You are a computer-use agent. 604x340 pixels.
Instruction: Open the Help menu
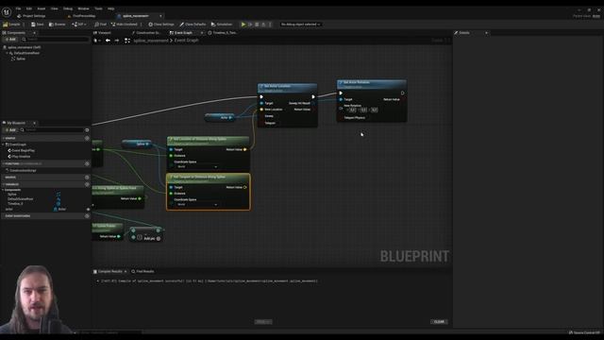click(111, 8)
